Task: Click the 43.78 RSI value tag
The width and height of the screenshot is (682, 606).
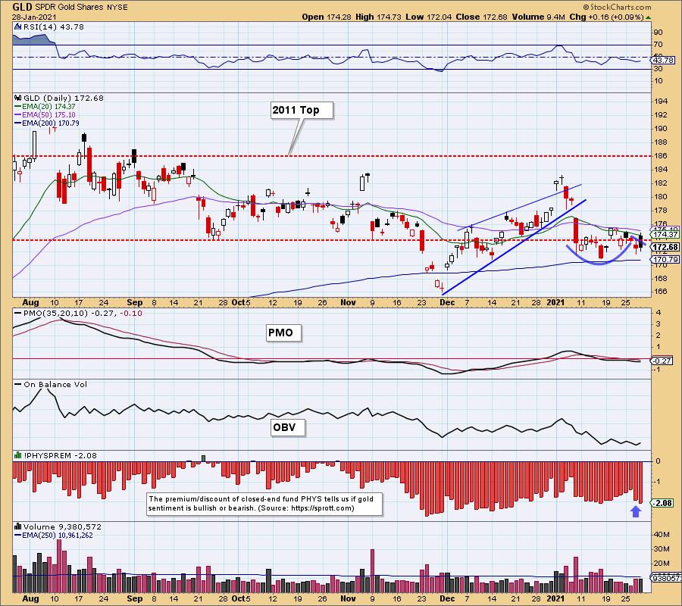Action: [664, 60]
